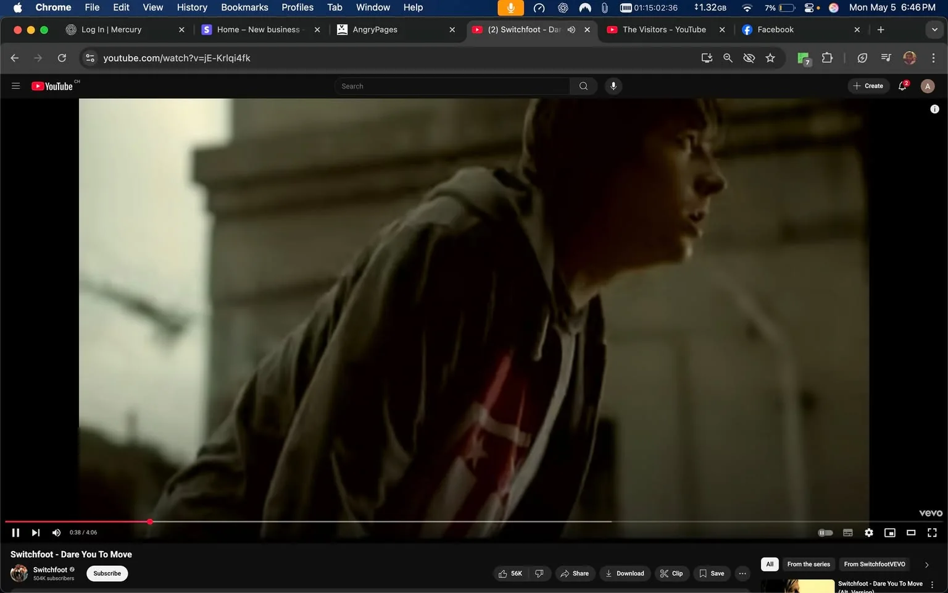Screen dimensions: 948x593
Task: Open YouTube notifications bell
Action: tap(903, 86)
